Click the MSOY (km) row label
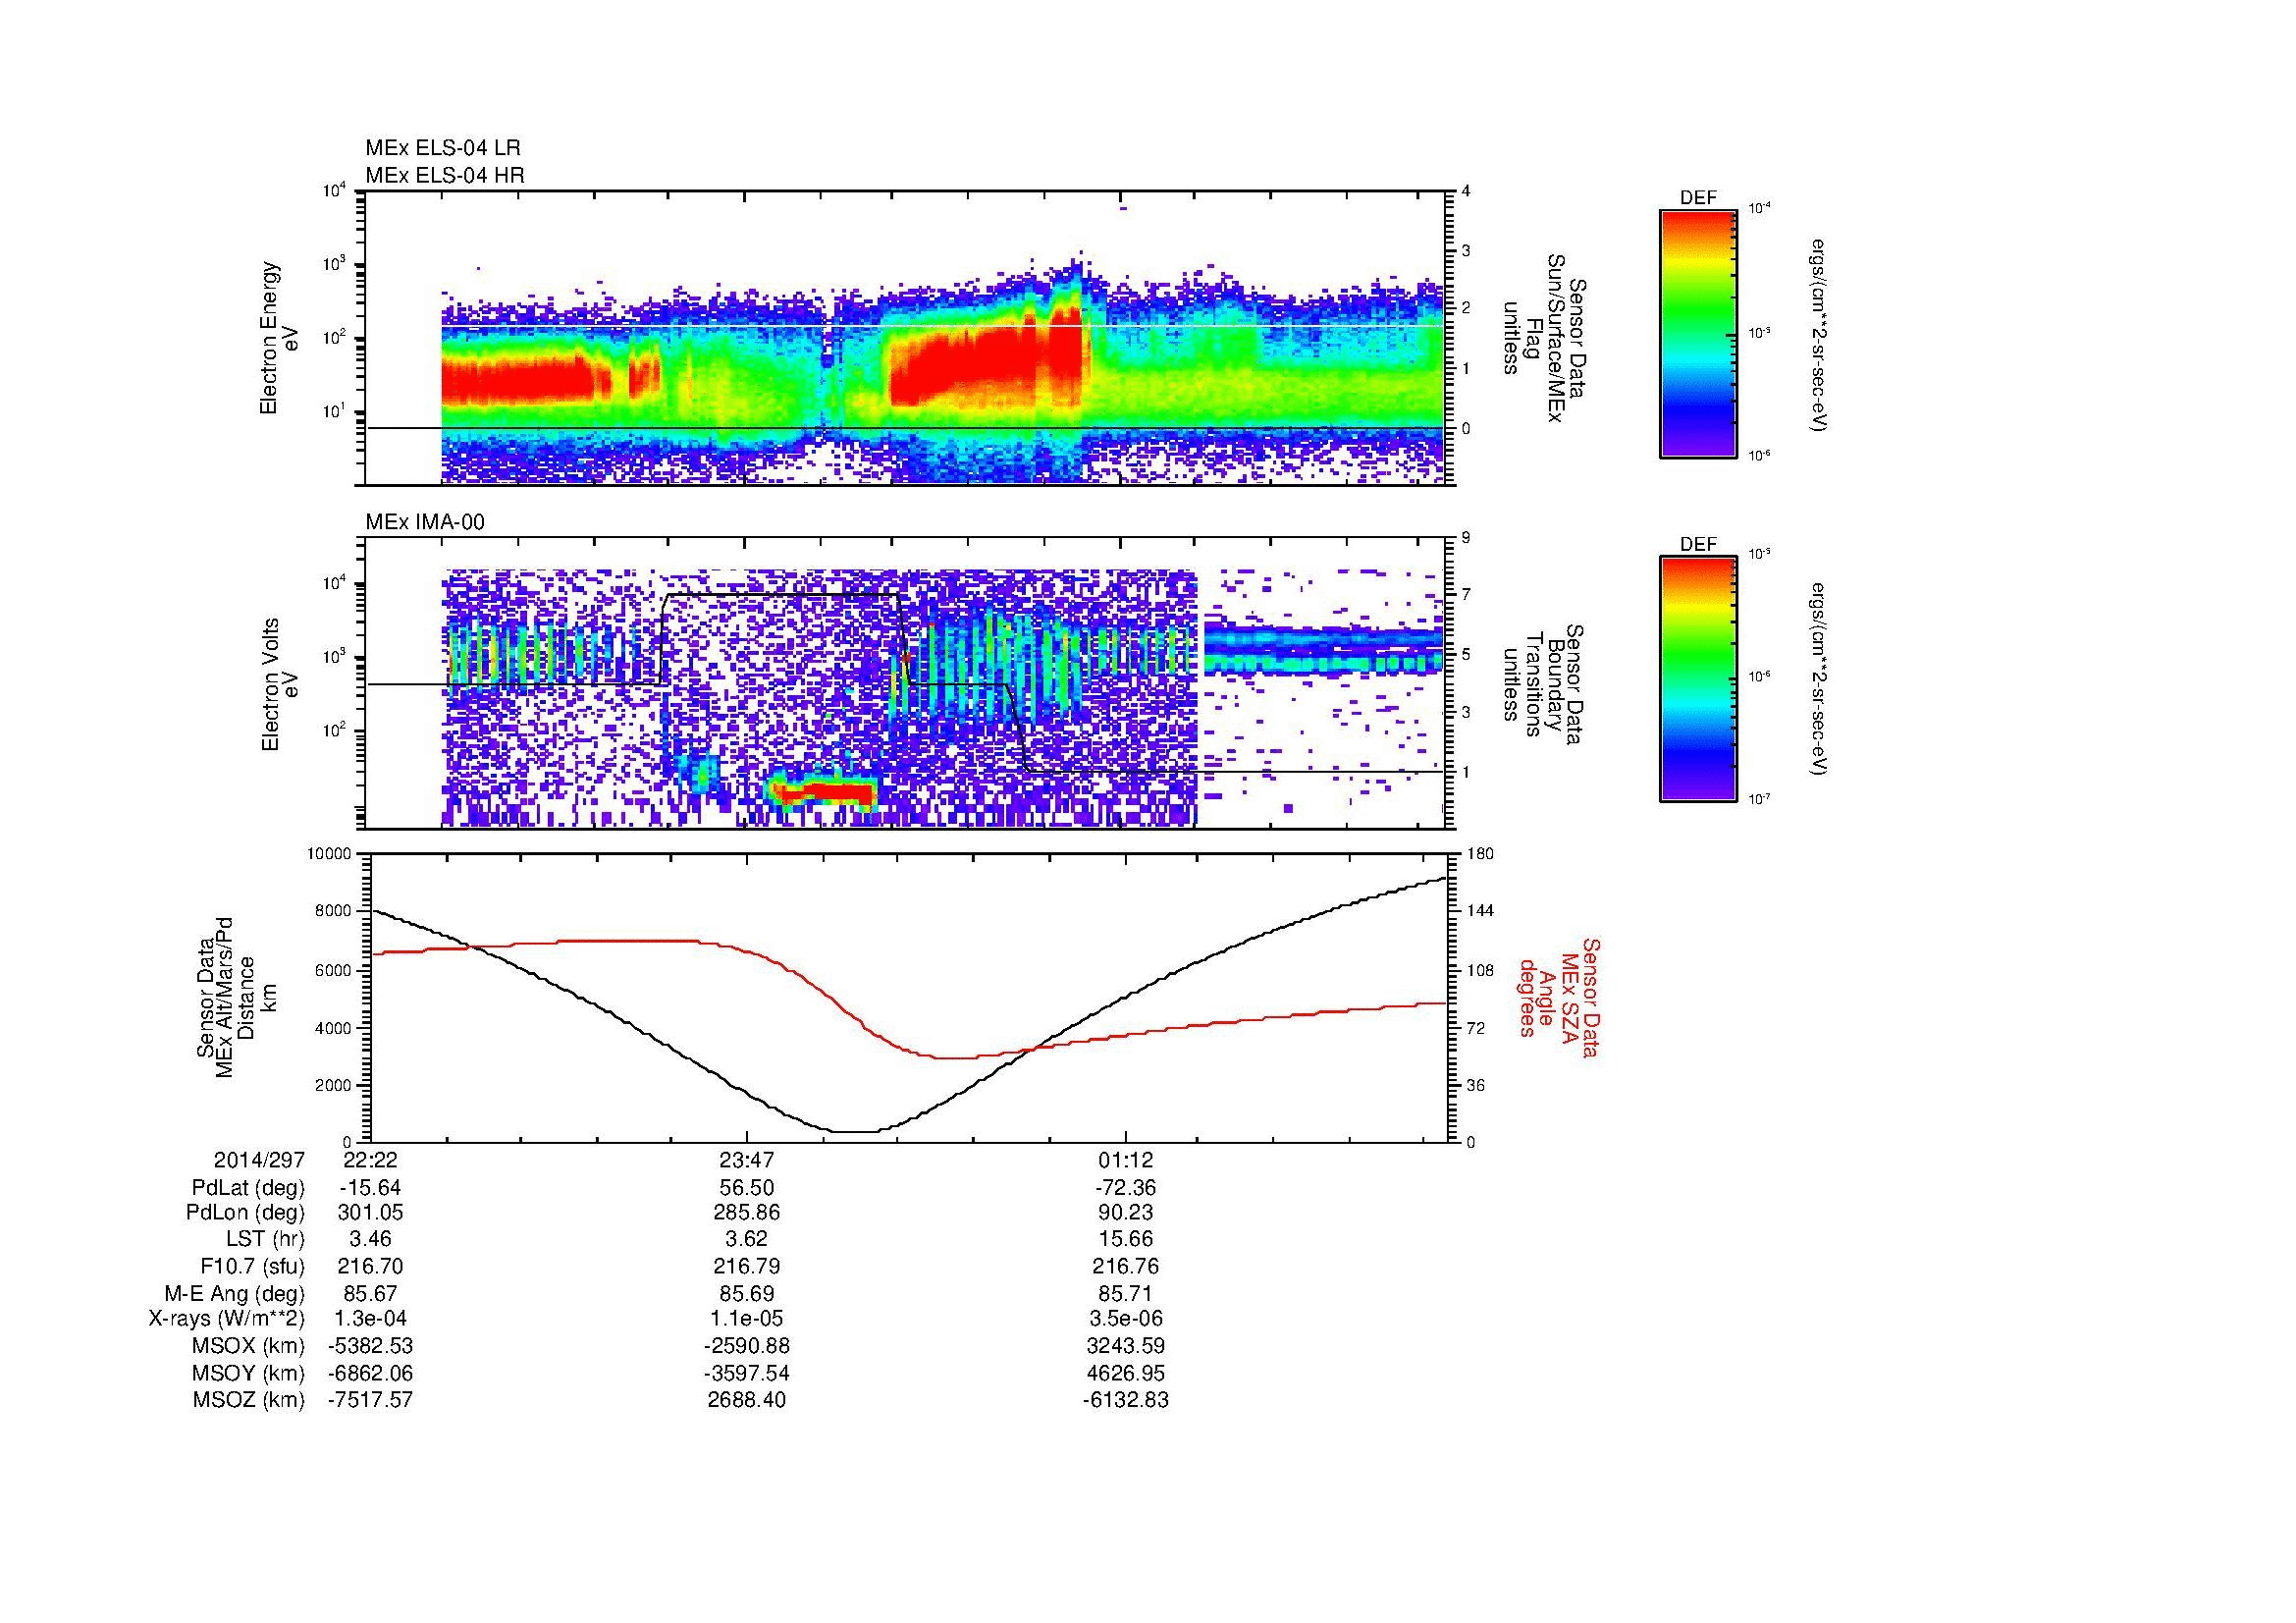 248,1373
